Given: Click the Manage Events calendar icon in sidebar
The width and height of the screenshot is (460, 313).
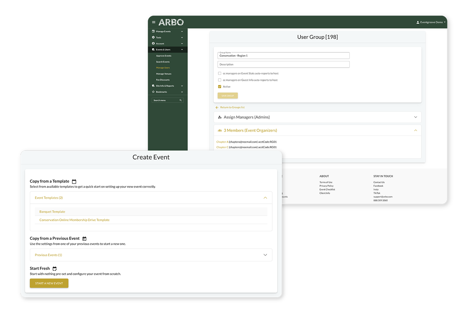Looking at the screenshot, I should tap(153, 31).
